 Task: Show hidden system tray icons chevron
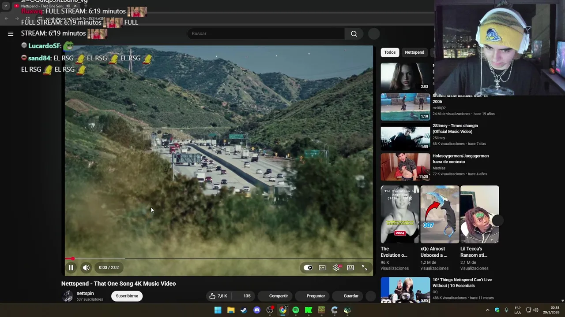pyautogui.click(x=487, y=310)
